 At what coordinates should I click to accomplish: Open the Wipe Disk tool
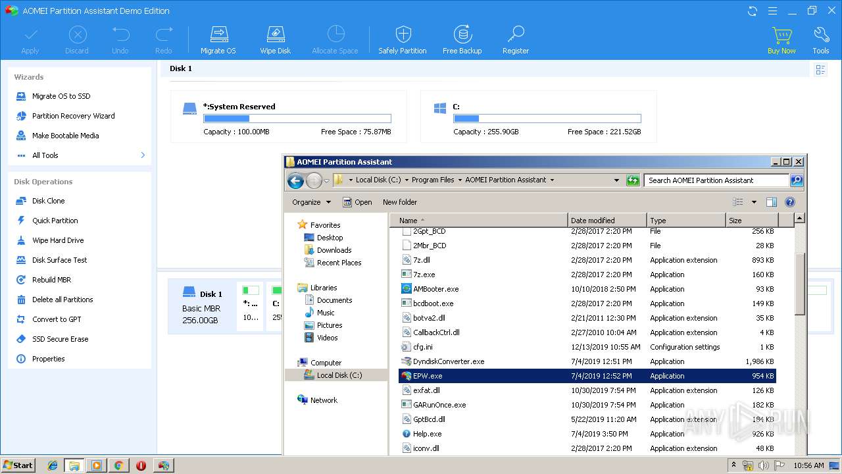[x=275, y=40]
